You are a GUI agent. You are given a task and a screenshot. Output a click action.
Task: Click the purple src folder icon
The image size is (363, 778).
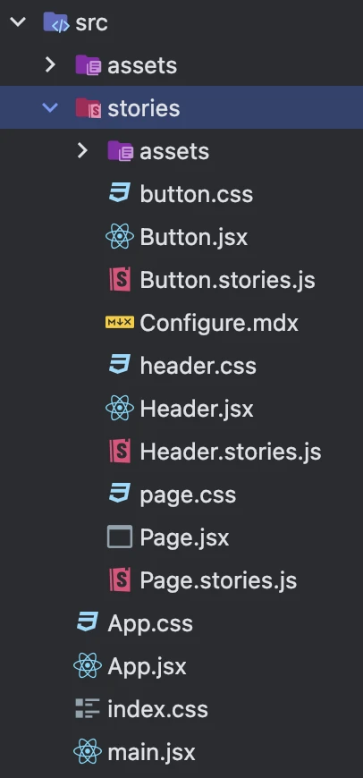coord(55,22)
